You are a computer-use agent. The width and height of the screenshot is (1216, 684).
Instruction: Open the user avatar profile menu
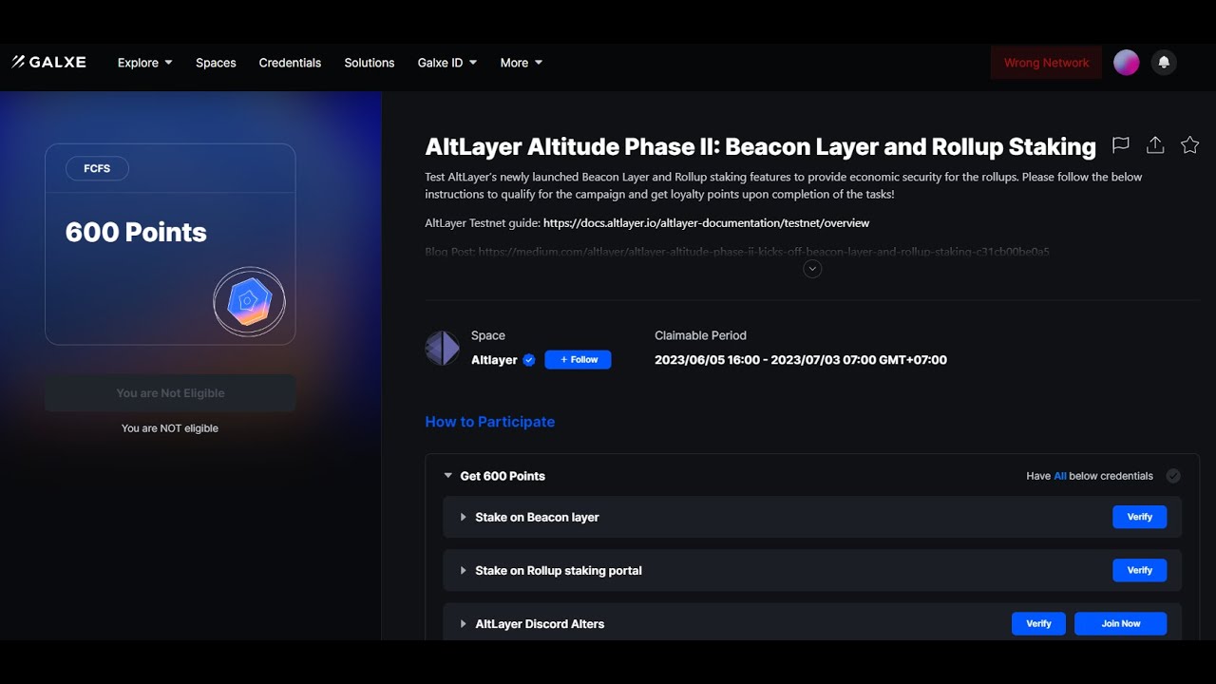click(1126, 63)
